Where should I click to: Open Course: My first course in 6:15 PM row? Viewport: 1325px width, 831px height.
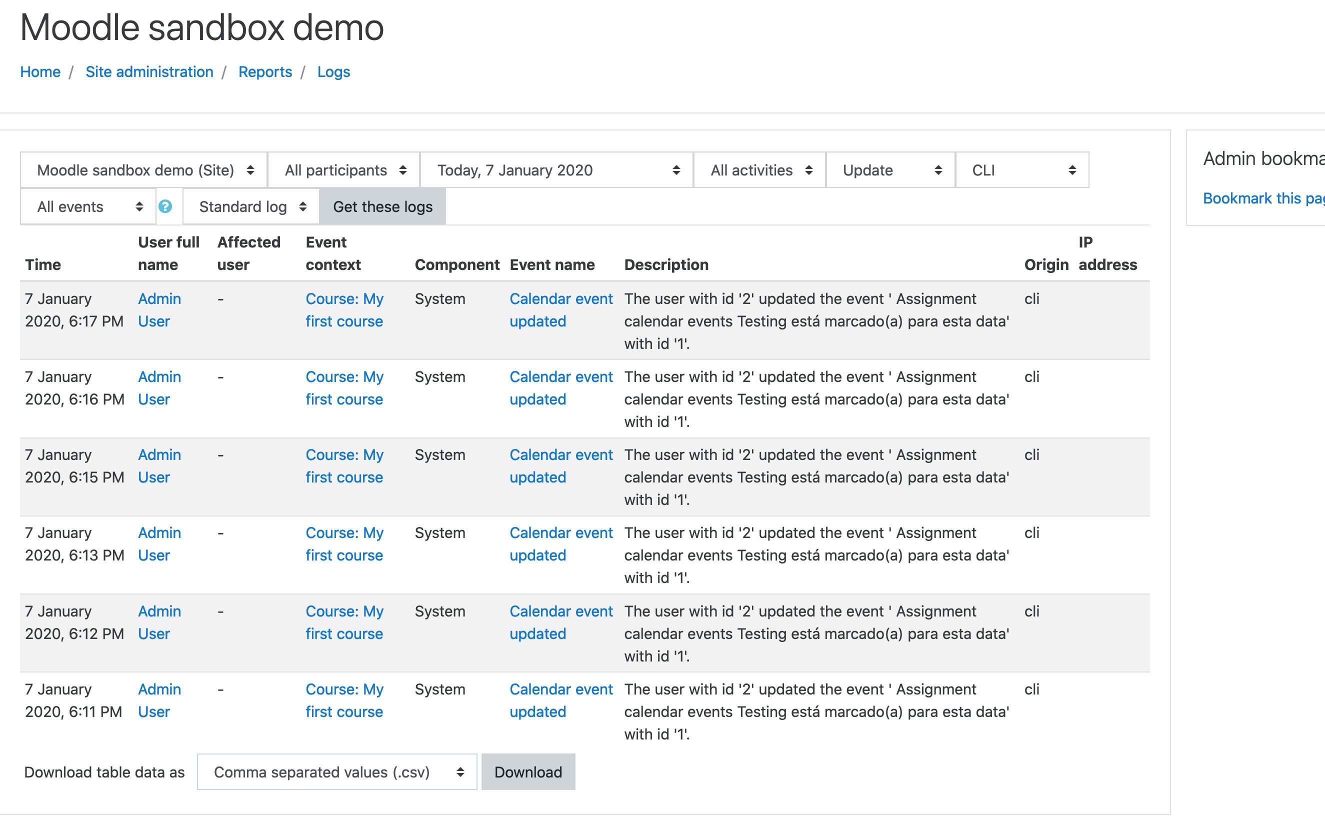click(344, 466)
